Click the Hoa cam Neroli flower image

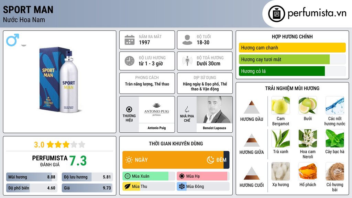coord(308,138)
